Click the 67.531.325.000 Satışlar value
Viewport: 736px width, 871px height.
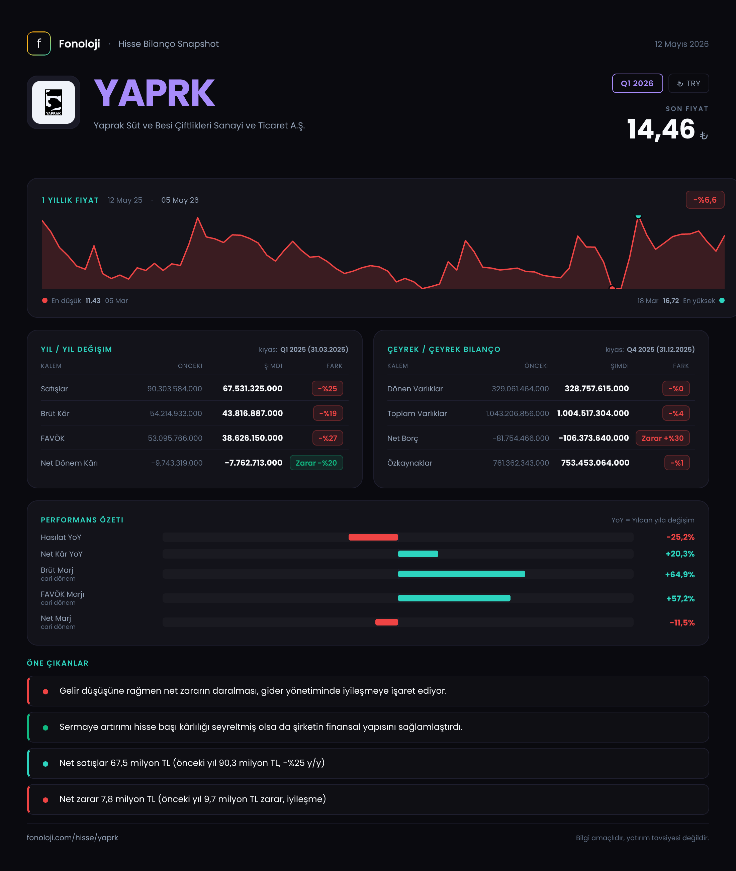[x=253, y=388]
